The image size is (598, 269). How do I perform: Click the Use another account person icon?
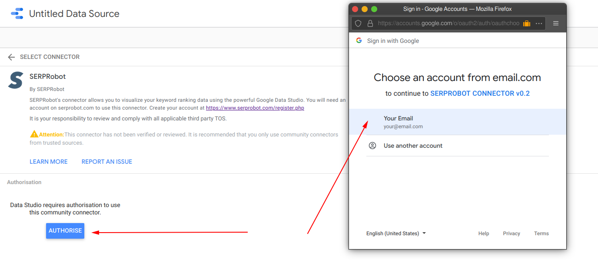372,146
